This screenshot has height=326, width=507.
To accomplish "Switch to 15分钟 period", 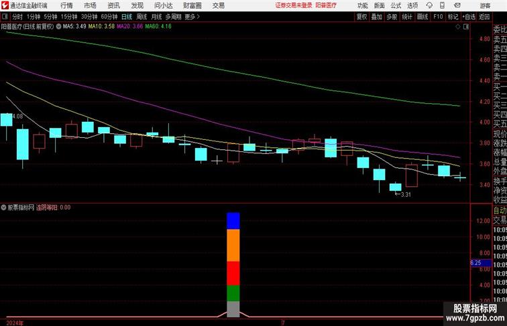I will coord(69,17).
